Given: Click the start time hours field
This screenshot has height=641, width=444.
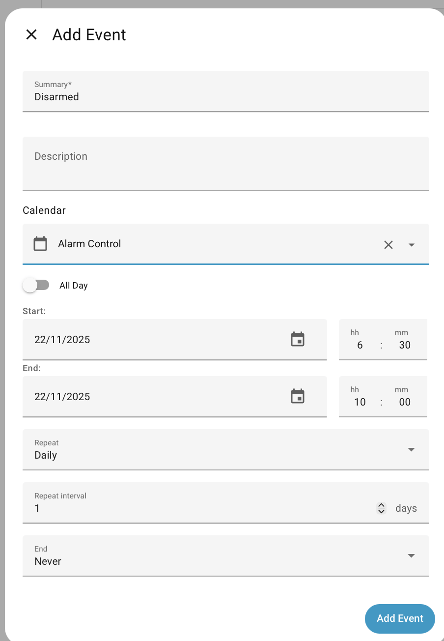Looking at the screenshot, I should coord(360,345).
